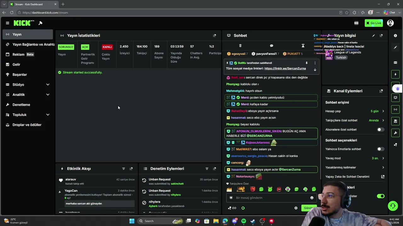This screenshot has height=226, width=403.
Task: Open the browser tab list dropdown
Action: tap(4, 4)
